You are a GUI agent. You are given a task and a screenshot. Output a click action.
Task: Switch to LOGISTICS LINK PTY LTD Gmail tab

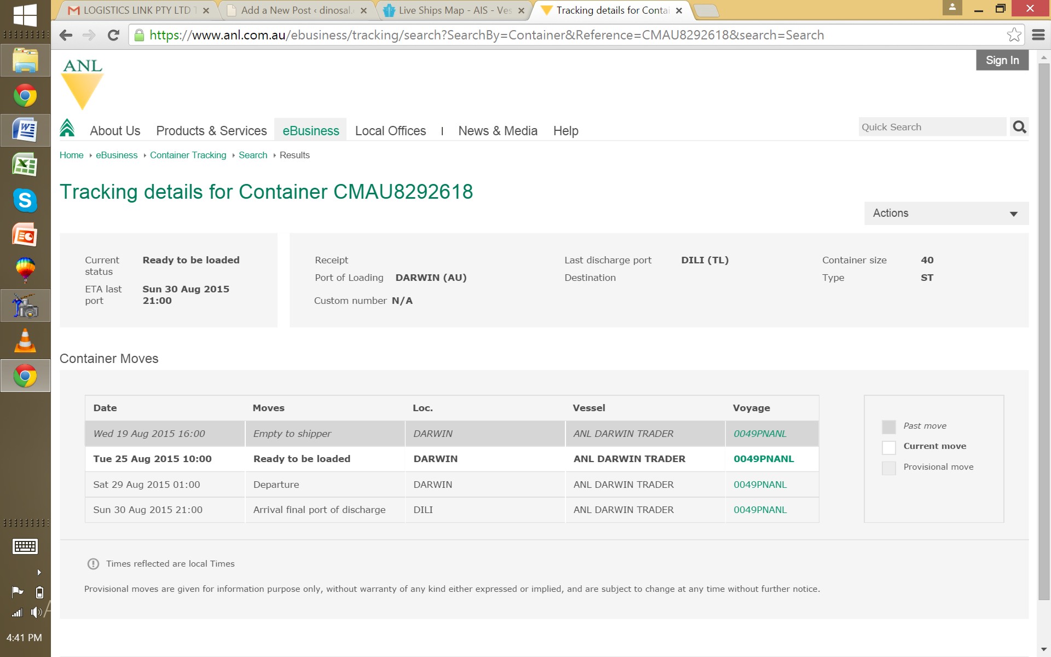[137, 10]
